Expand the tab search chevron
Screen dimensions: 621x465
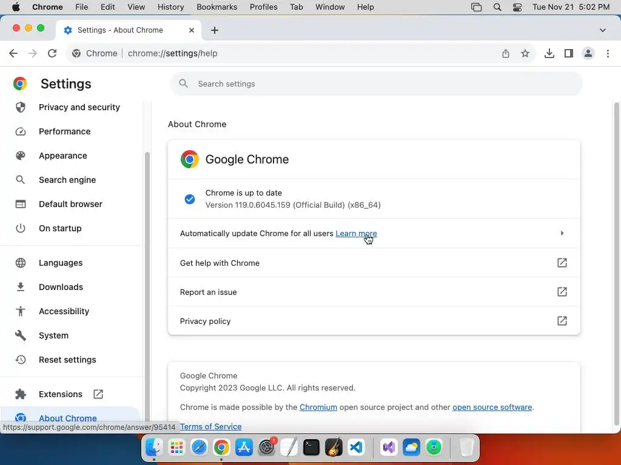(x=602, y=30)
